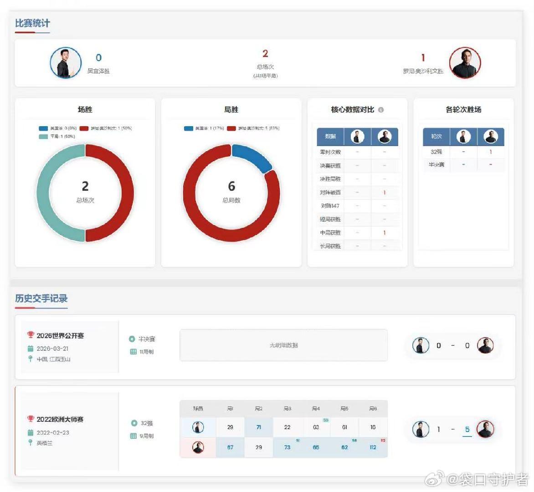The height and width of the screenshot is (492, 534).
Task: Click the grid icon beside 11局制
Action: coord(133,352)
